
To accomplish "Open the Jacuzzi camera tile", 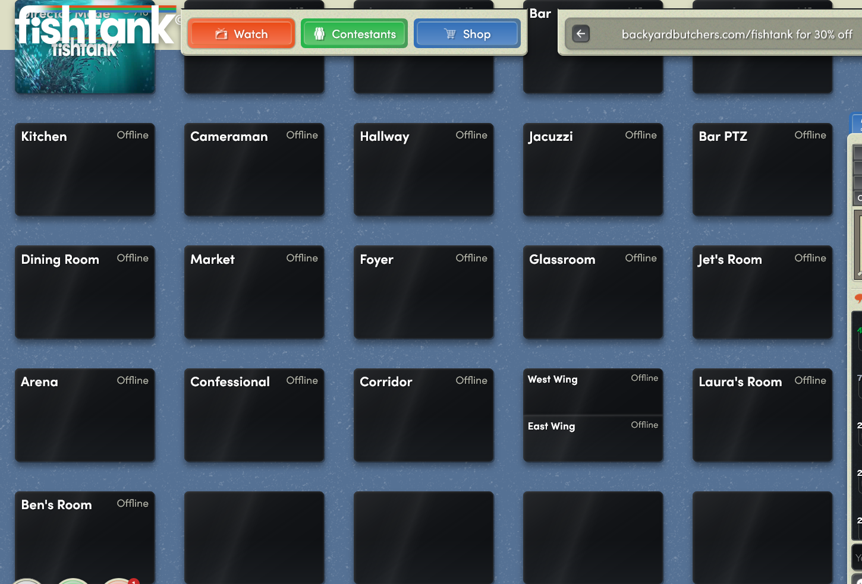I will point(593,169).
